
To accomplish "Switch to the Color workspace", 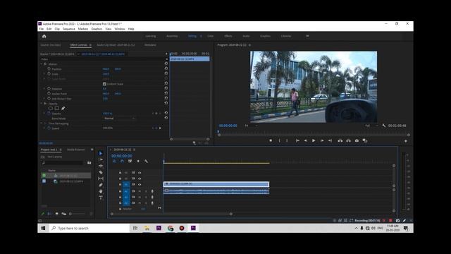I will click(210, 36).
